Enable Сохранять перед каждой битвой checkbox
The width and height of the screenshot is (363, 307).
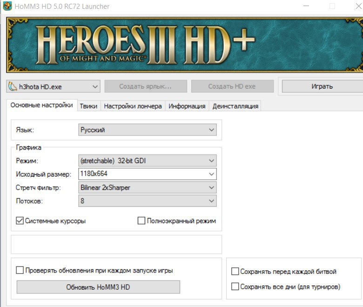click(235, 271)
